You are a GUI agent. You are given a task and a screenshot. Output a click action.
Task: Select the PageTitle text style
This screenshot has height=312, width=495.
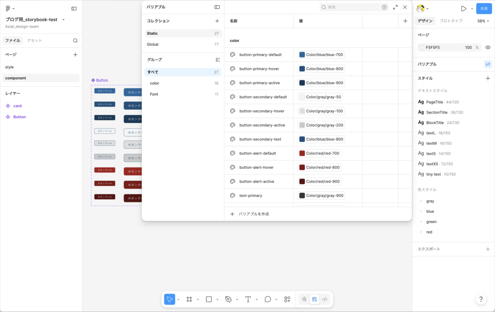[x=438, y=102]
